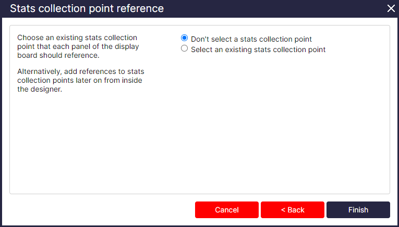Click the "Select an existing stats collection point" label text
Image resolution: width=399 pixels, height=227 pixels.
click(x=258, y=49)
